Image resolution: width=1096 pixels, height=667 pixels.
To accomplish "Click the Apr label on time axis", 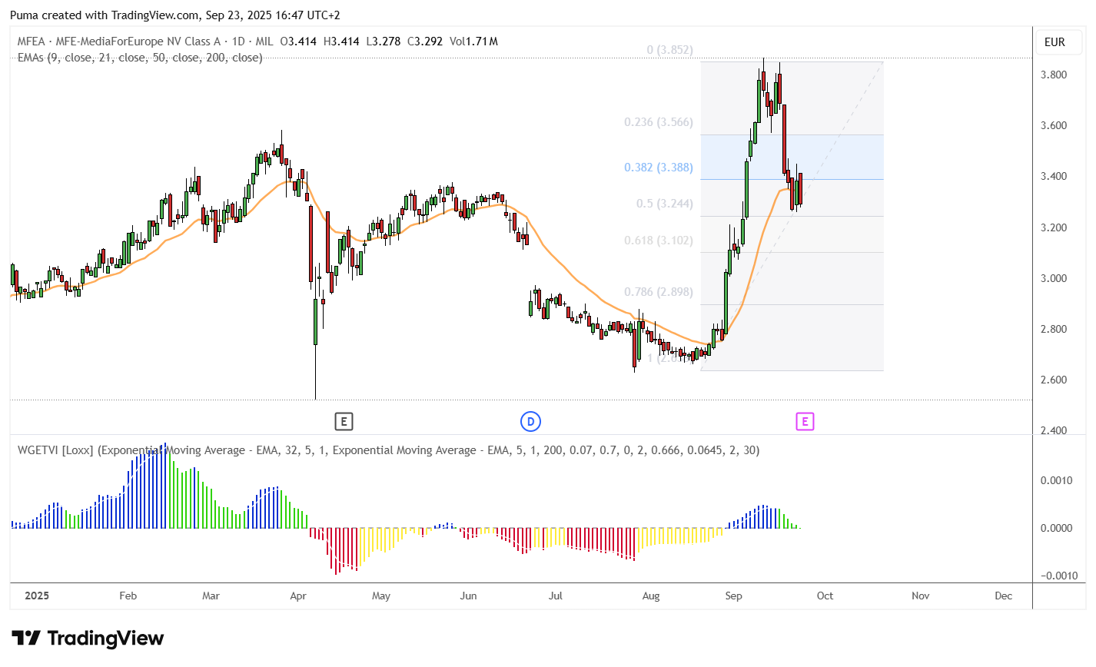I will (x=298, y=596).
